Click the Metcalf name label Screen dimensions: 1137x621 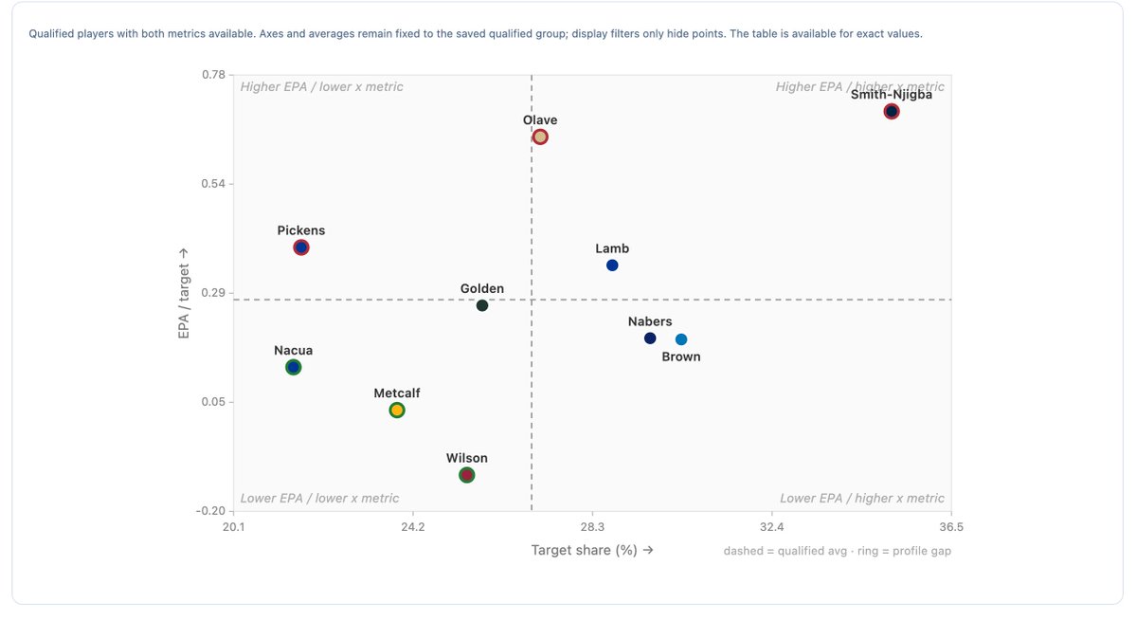pos(397,393)
